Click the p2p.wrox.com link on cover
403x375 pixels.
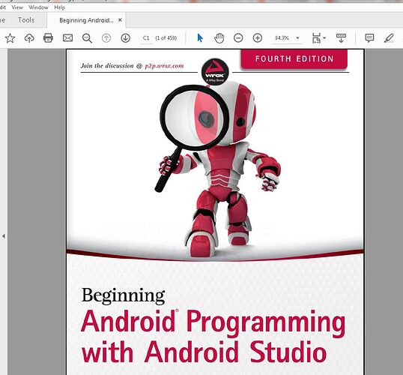pyautogui.click(x=165, y=66)
